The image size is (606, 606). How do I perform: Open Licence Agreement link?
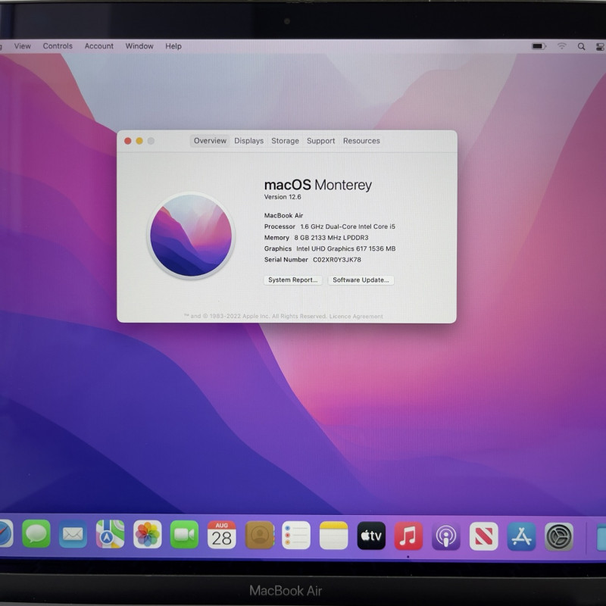(356, 317)
